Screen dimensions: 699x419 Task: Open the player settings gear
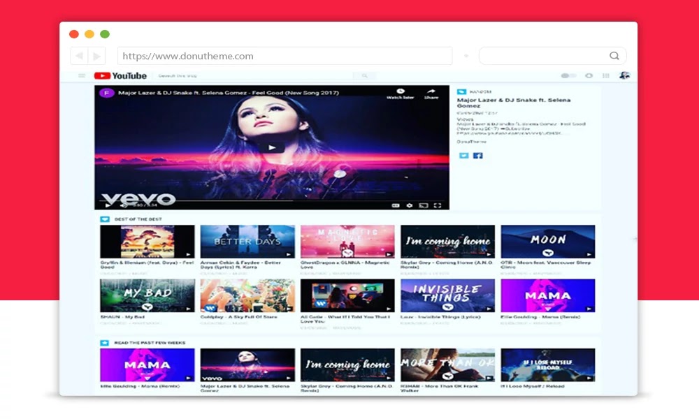tap(410, 205)
